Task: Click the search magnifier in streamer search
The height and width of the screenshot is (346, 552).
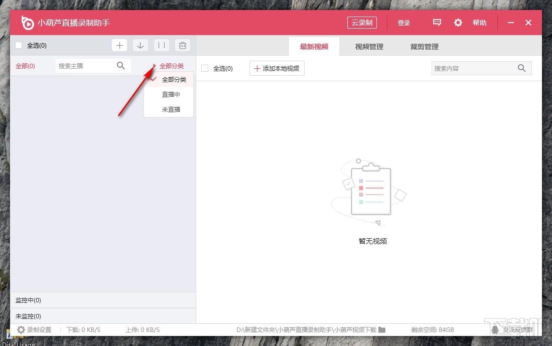Action: [121, 66]
